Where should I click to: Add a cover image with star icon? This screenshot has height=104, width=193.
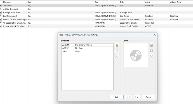tap(152, 45)
